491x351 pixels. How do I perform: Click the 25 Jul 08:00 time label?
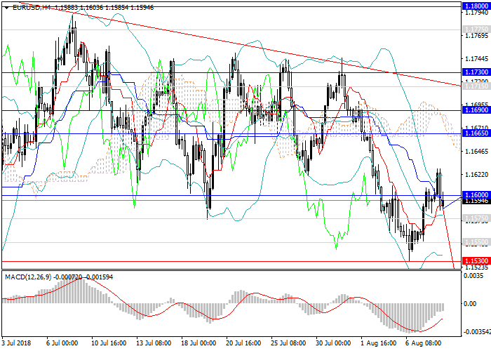[x=288, y=343]
